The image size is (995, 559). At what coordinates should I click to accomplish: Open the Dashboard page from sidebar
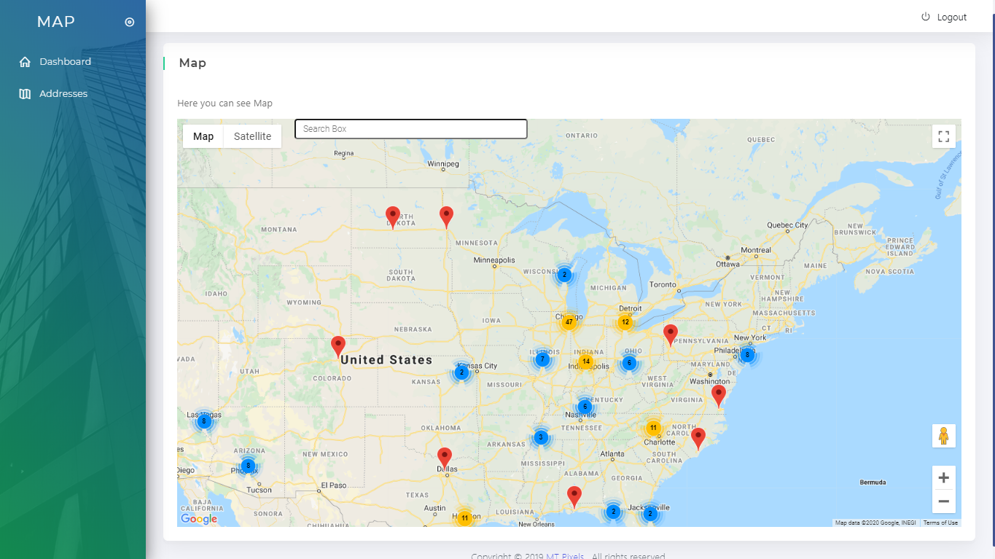[x=55, y=62]
